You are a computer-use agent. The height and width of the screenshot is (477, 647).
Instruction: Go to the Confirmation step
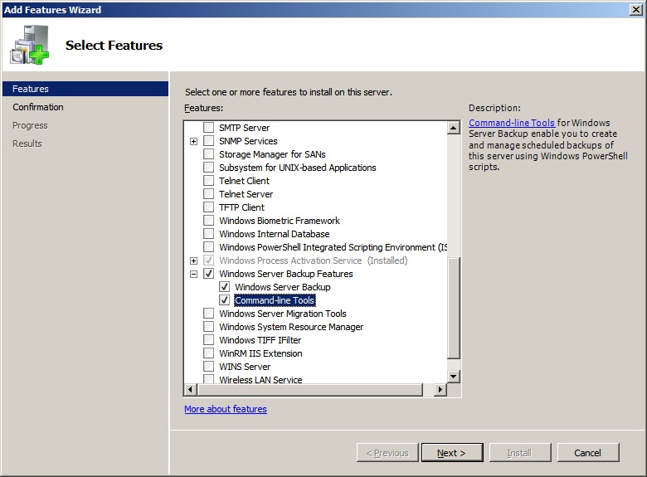point(38,107)
